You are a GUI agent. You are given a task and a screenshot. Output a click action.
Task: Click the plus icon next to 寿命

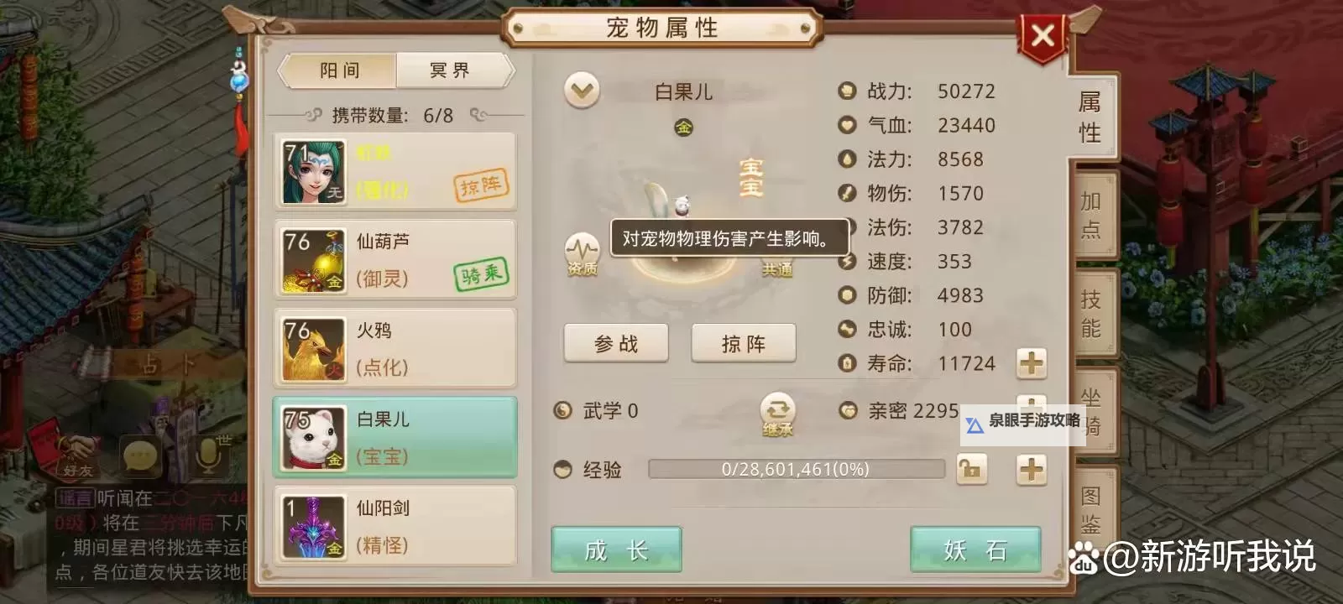tap(1032, 363)
